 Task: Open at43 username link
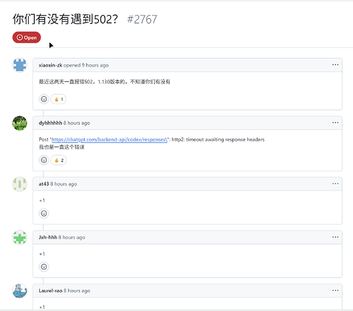[x=44, y=184]
